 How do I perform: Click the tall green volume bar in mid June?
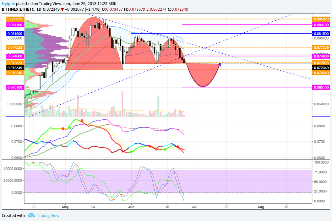[158, 106]
